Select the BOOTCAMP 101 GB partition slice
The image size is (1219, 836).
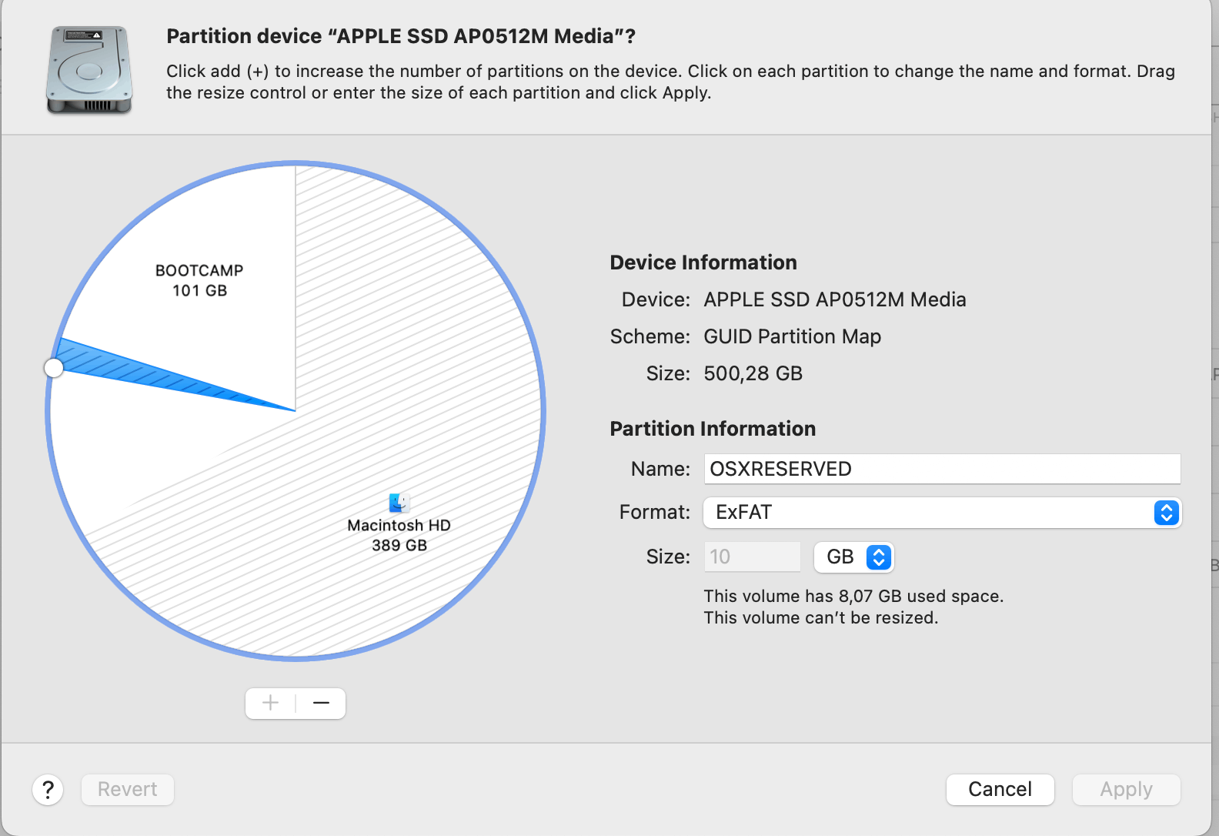(199, 280)
